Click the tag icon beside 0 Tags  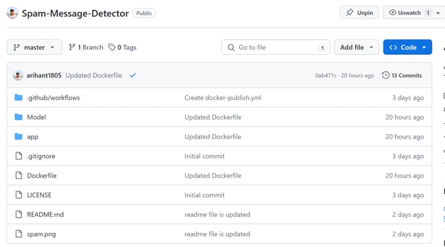tap(112, 47)
